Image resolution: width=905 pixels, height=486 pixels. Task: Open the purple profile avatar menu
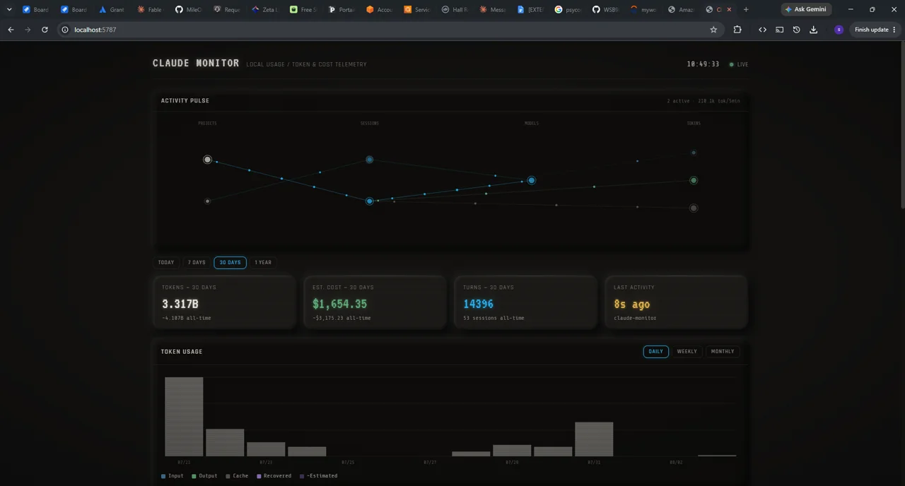click(839, 30)
